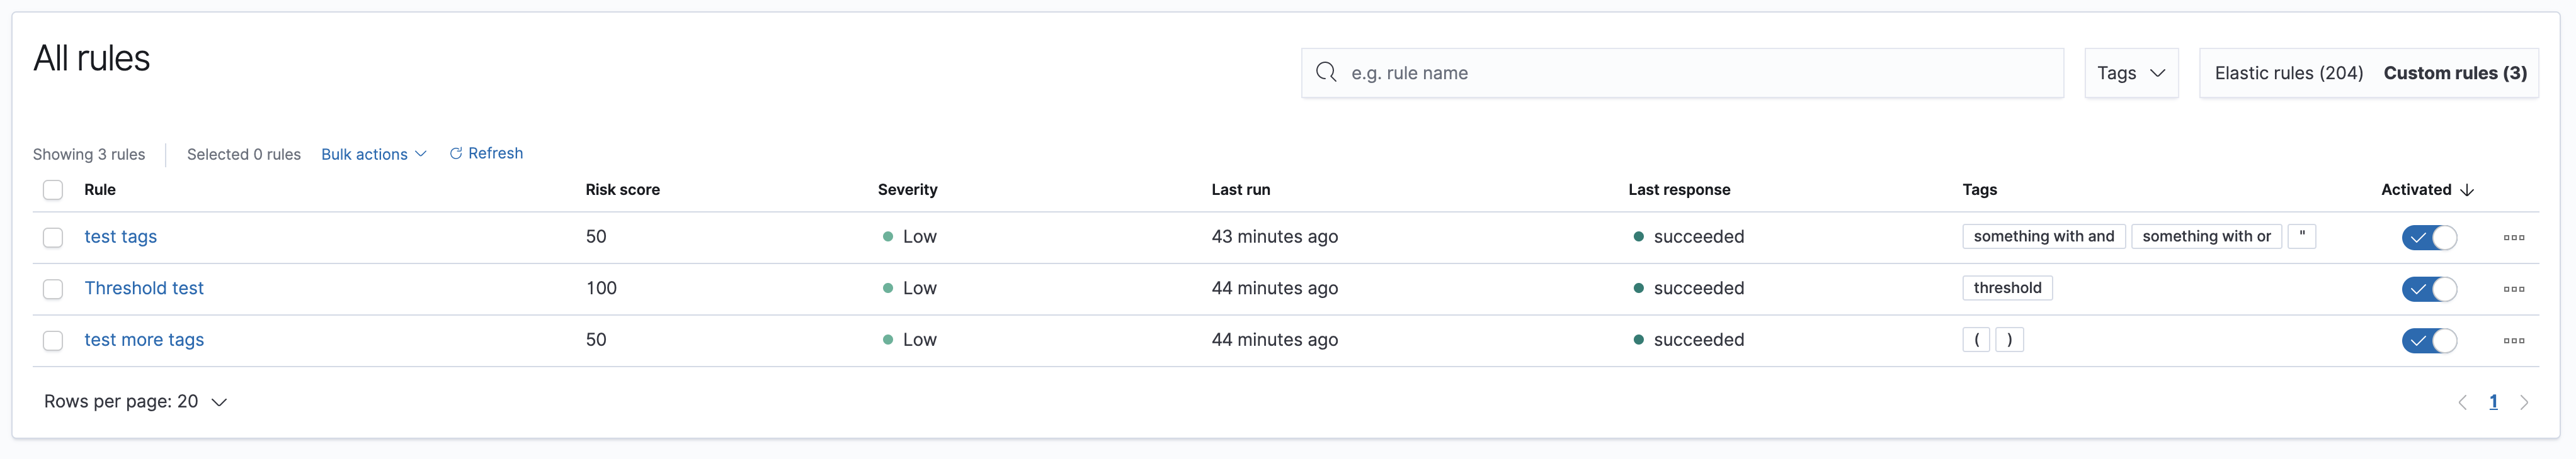Open the test tags rule link
Viewport: 2576px width, 459px height.
pos(120,236)
